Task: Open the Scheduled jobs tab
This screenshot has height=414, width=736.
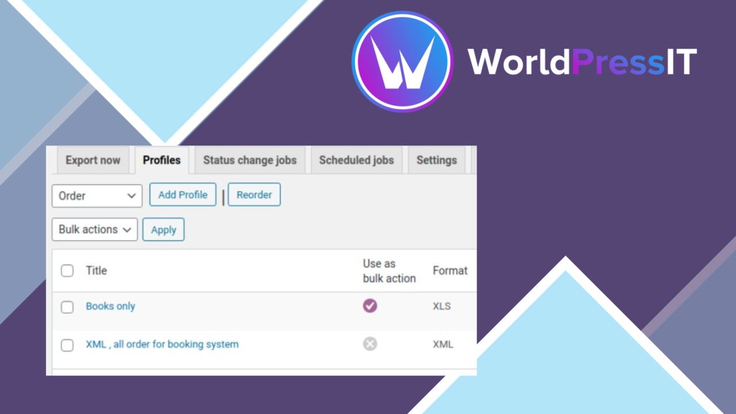Action: click(x=356, y=160)
